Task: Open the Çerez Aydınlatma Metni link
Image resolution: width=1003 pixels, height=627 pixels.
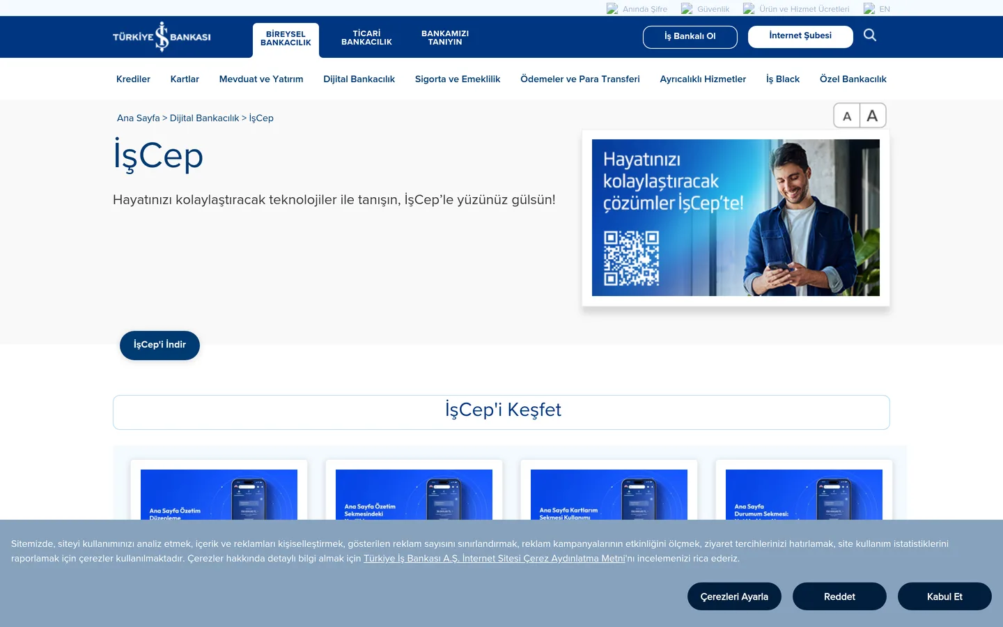Action: pos(495,559)
